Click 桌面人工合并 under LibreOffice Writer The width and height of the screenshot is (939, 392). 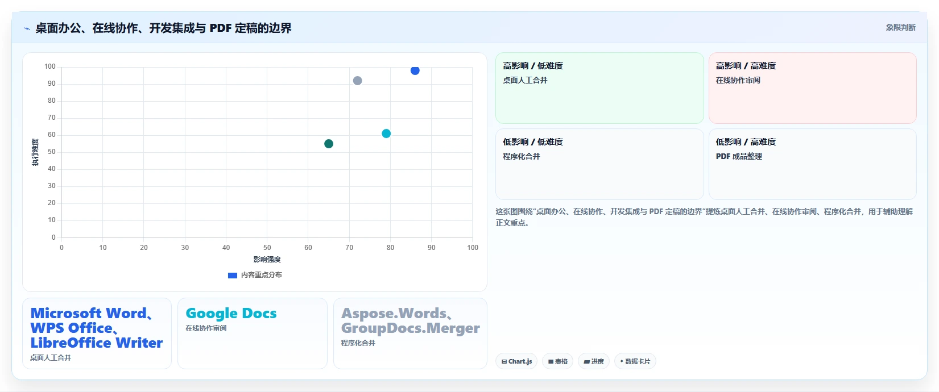point(51,358)
